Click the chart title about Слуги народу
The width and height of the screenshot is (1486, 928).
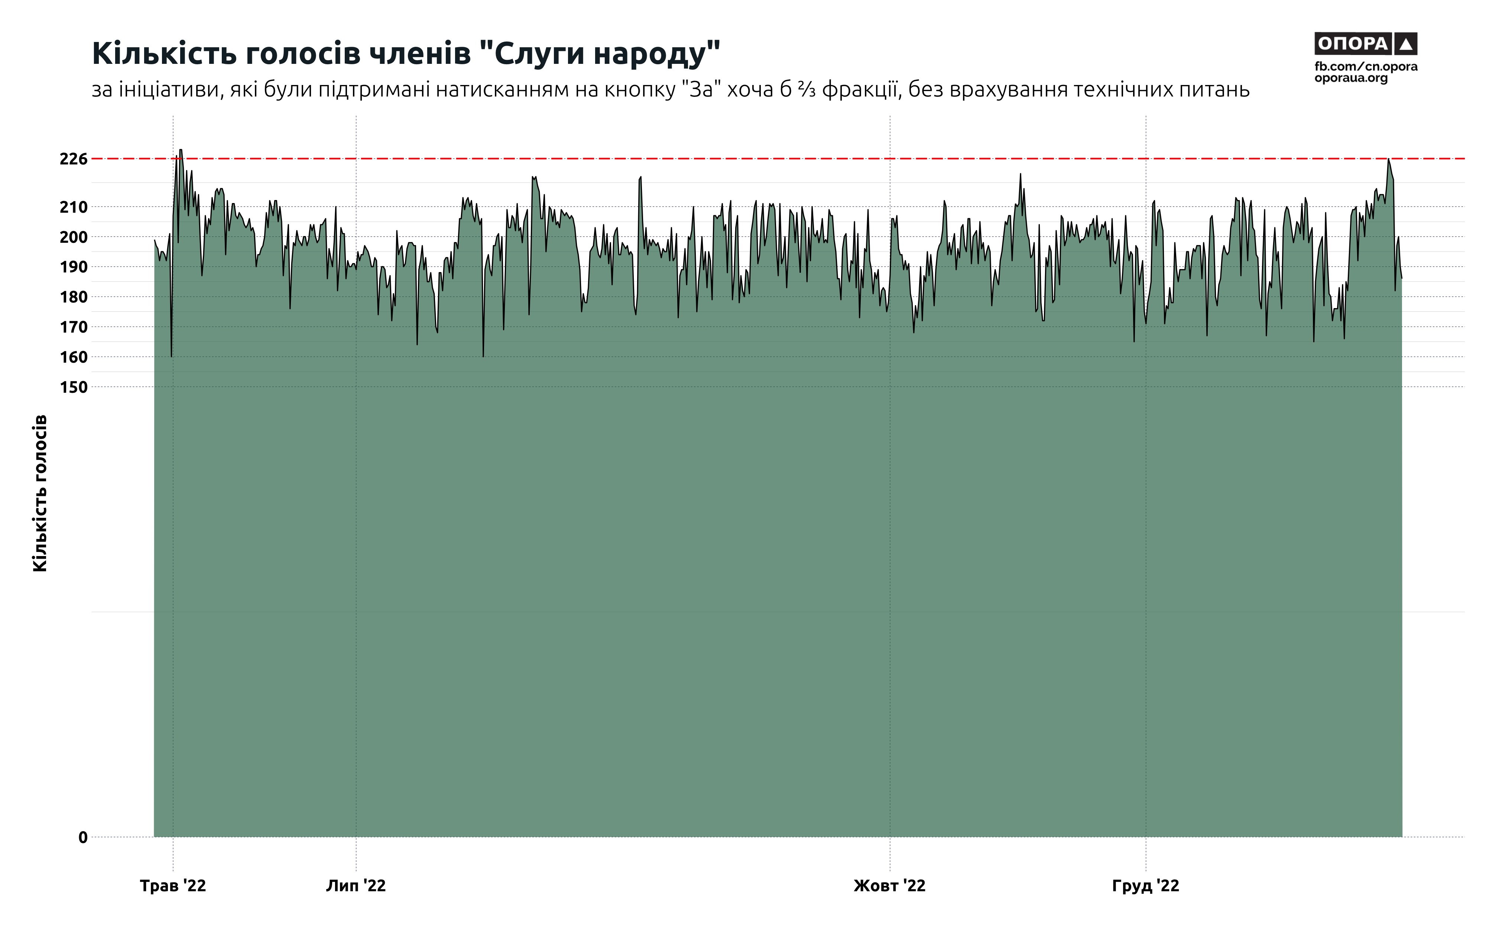pos(406,53)
